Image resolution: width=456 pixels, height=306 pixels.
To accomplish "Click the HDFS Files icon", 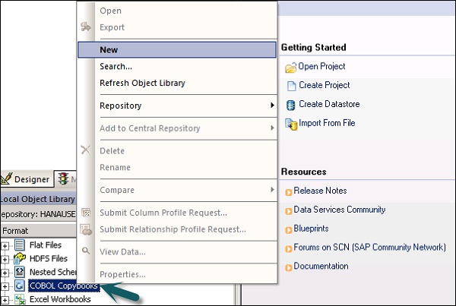I will pyautogui.click(x=19, y=259).
